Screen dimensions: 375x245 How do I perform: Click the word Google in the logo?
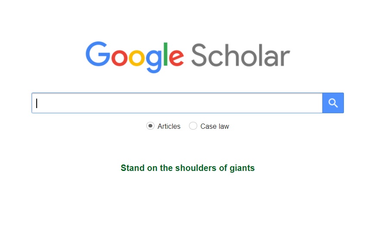(135, 57)
